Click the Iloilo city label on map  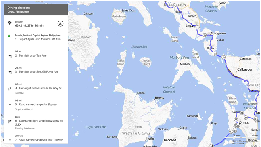(x=150, y=139)
